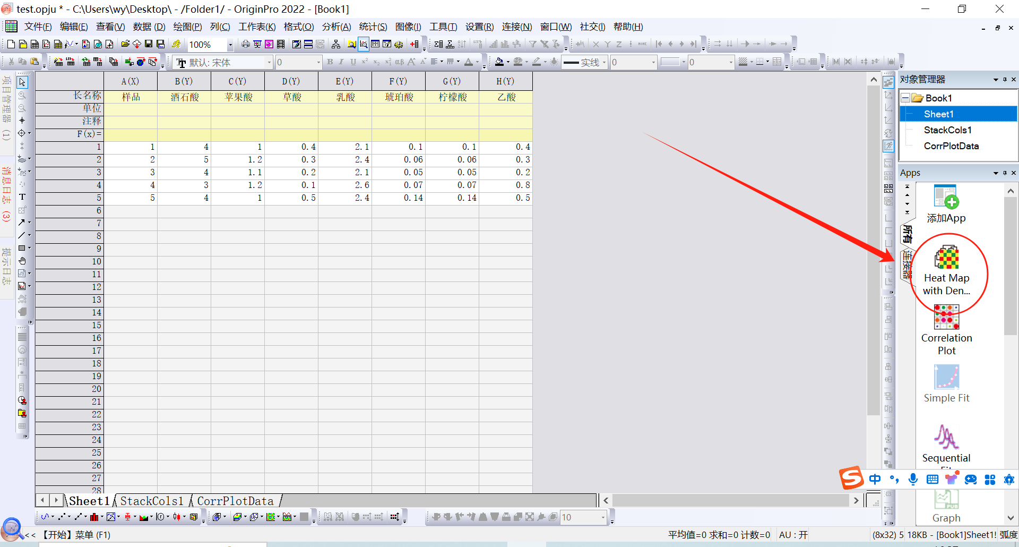
Task: Click the New Project icon
Action: [11, 44]
